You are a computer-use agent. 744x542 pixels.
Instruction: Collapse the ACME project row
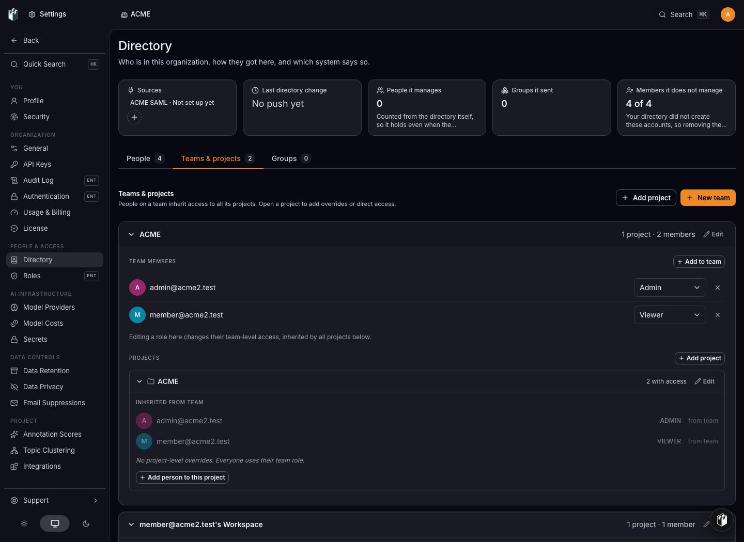tap(139, 381)
